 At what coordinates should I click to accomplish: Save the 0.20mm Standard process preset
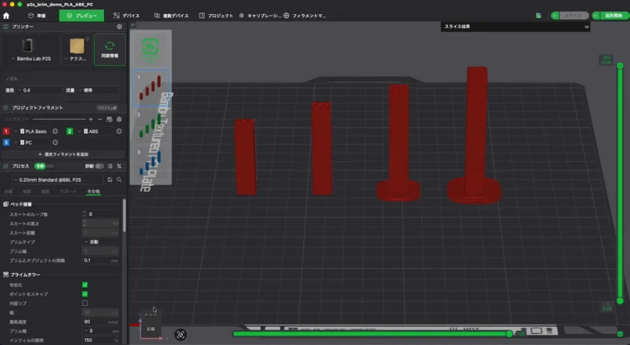pyautogui.click(x=110, y=180)
